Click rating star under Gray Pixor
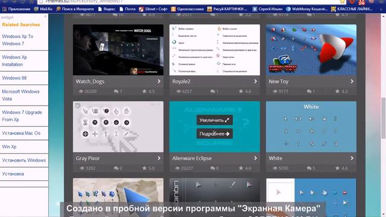The image size is (386, 217). (145, 168)
